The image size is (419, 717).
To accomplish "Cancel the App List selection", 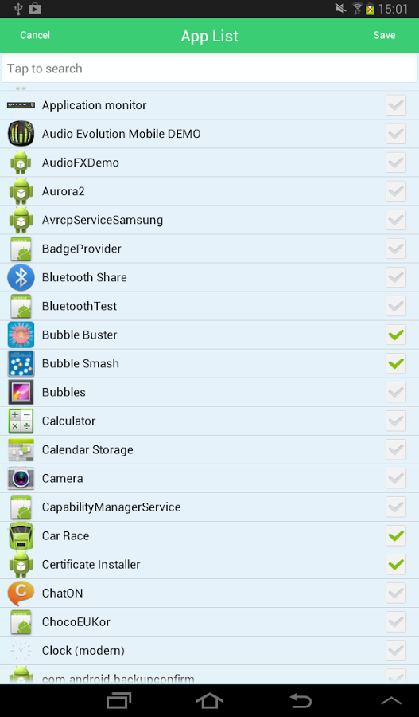I will point(35,35).
